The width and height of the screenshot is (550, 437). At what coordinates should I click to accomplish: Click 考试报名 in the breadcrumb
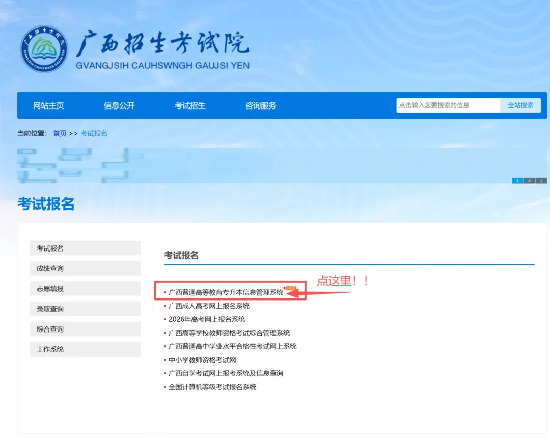(x=94, y=133)
